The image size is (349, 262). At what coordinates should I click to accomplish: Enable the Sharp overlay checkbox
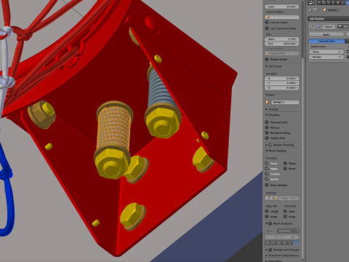286,163
